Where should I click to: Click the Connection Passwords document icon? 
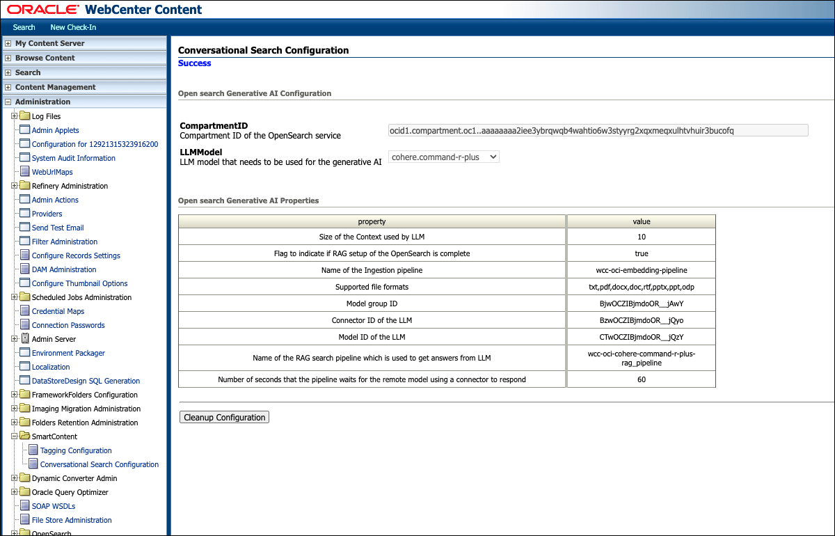coord(25,325)
